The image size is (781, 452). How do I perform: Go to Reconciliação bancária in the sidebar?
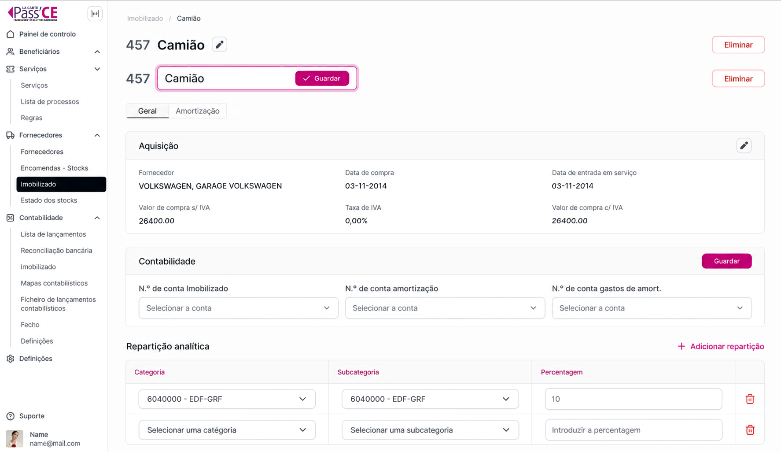(56, 251)
